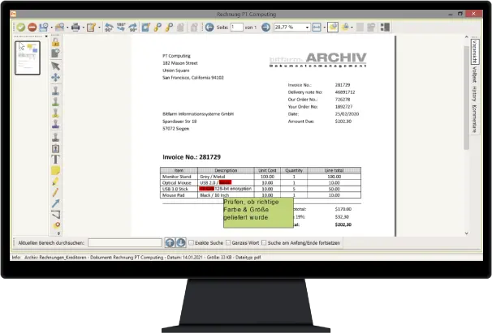Click the 'Archiv: Rechnungen_Kreditoren' status bar text
492x333 pixels.
55,258
